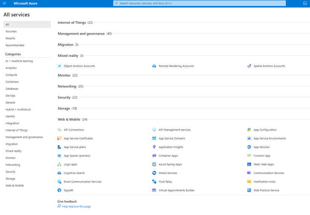
Task: Click the Azure Spring Apps icon
Action: [154, 164]
